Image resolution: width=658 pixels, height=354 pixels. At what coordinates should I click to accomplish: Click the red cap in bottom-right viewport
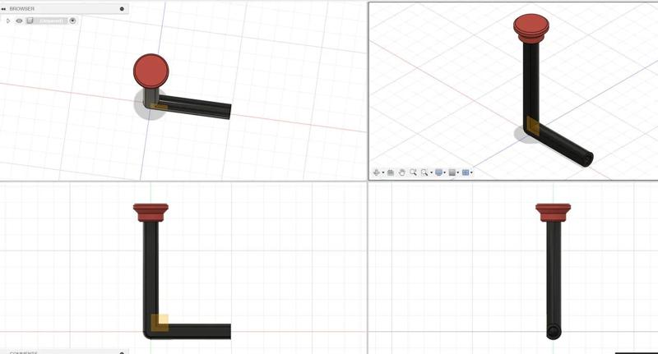(553, 213)
